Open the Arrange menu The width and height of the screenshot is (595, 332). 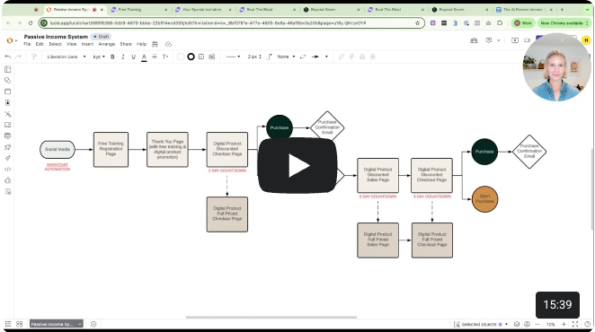pyautogui.click(x=107, y=44)
